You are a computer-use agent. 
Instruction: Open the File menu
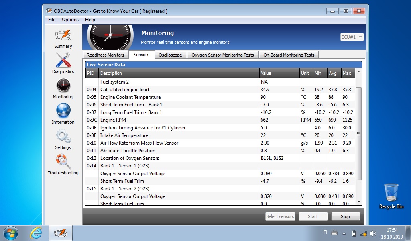tap(52, 20)
